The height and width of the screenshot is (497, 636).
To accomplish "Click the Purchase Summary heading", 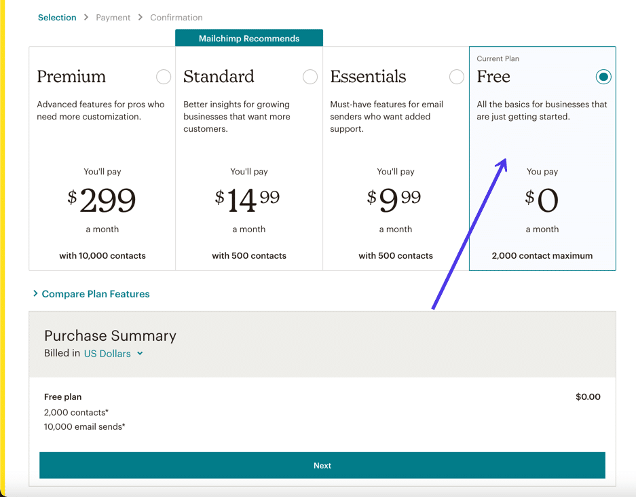I will [110, 335].
